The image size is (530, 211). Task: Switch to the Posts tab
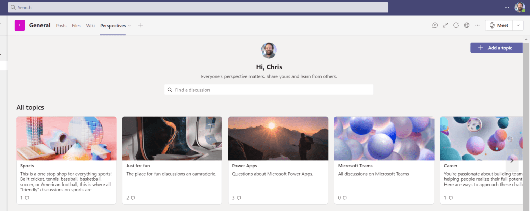61,25
